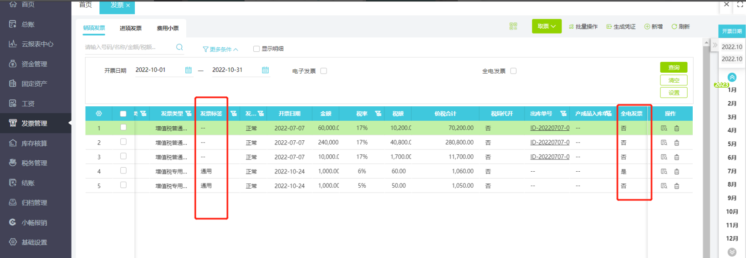Screen dimensions: 746x258
Task: Click the search magnifier icon
Action: 179,47
